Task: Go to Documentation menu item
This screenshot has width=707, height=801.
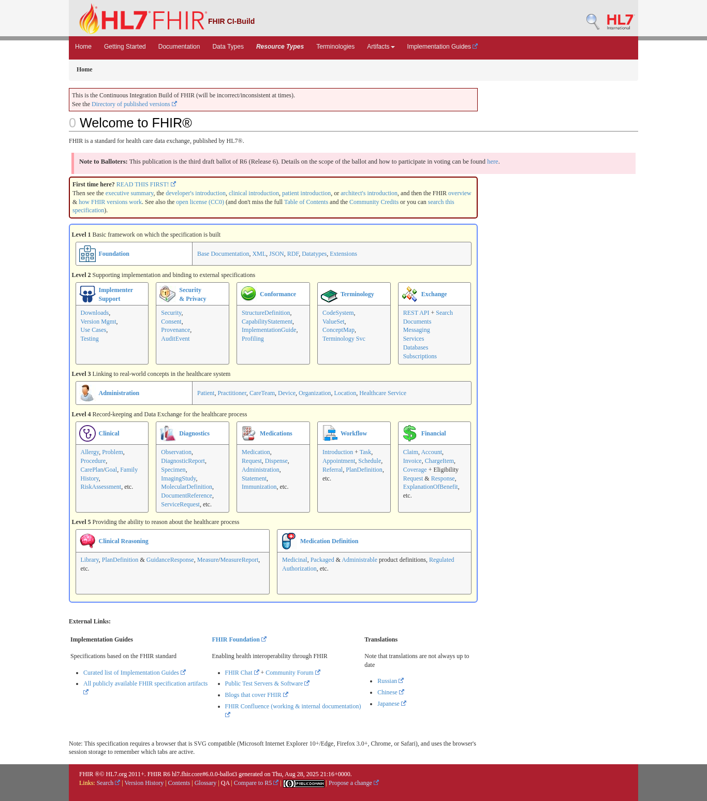Action: (x=179, y=47)
